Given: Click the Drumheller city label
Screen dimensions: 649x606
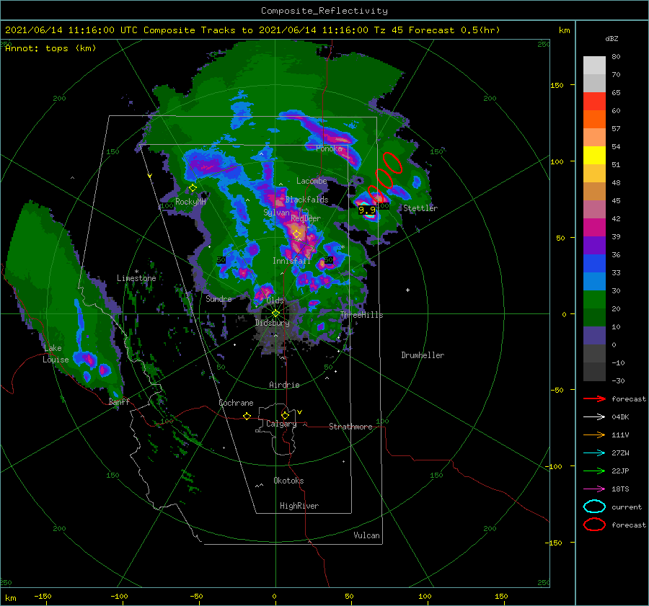Looking at the screenshot, I should pyautogui.click(x=423, y=355).
